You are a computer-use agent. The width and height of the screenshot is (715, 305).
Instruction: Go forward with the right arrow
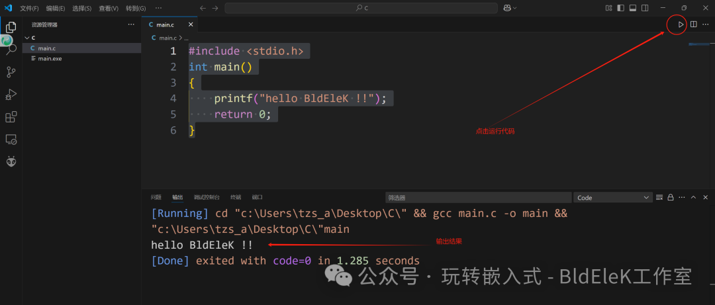[x=215, y=8]
